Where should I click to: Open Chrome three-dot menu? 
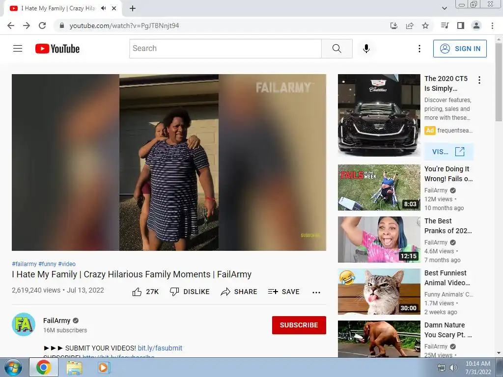point(492,26)
